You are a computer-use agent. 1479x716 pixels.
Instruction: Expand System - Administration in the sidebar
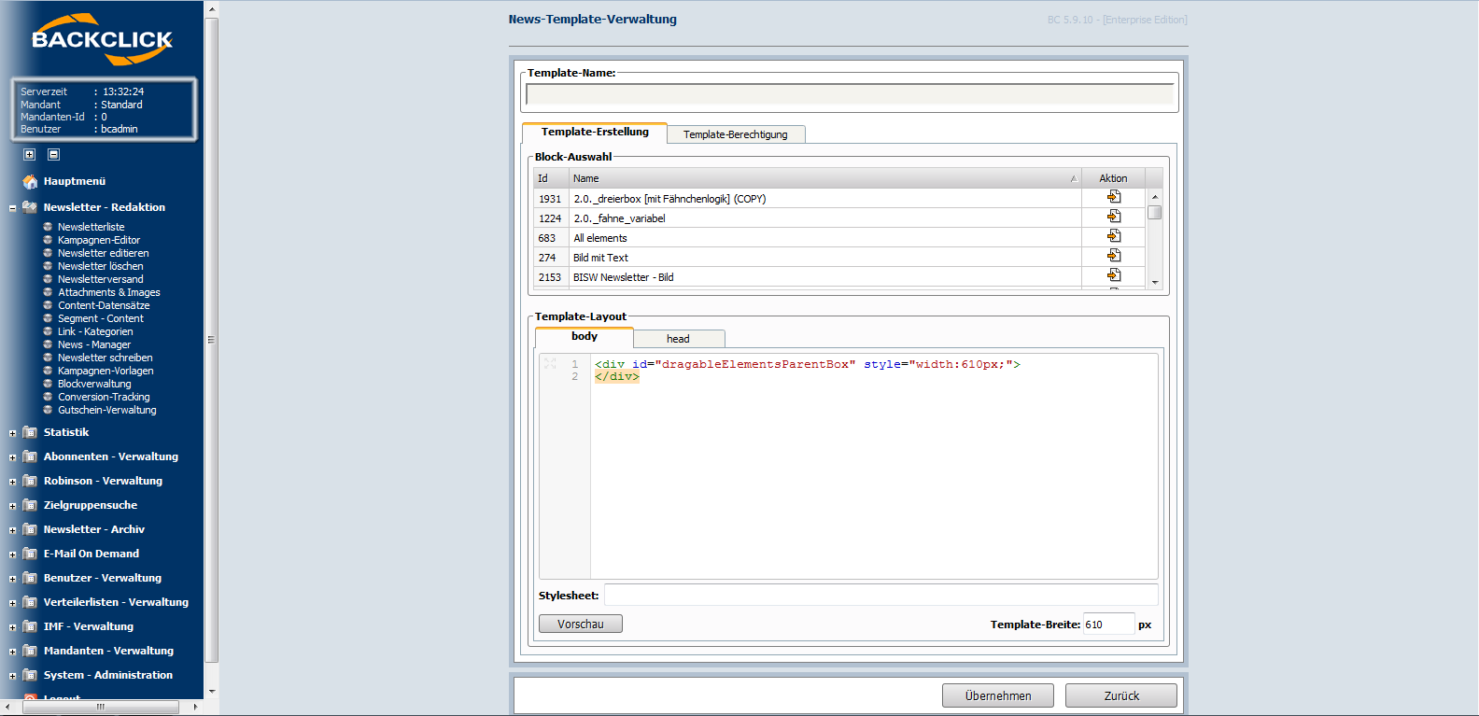coord(12,676)
